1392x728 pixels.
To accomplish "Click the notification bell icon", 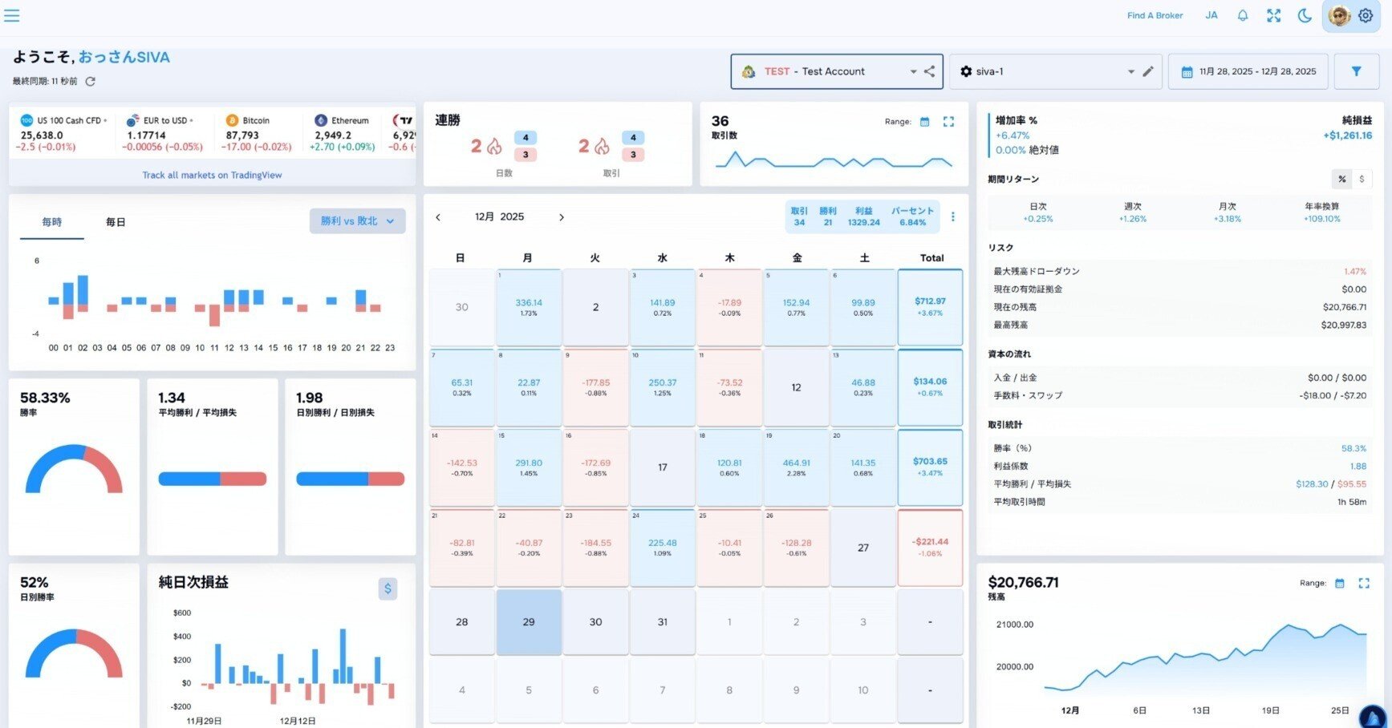I will pyautogui.click(x=1243, y=15).
